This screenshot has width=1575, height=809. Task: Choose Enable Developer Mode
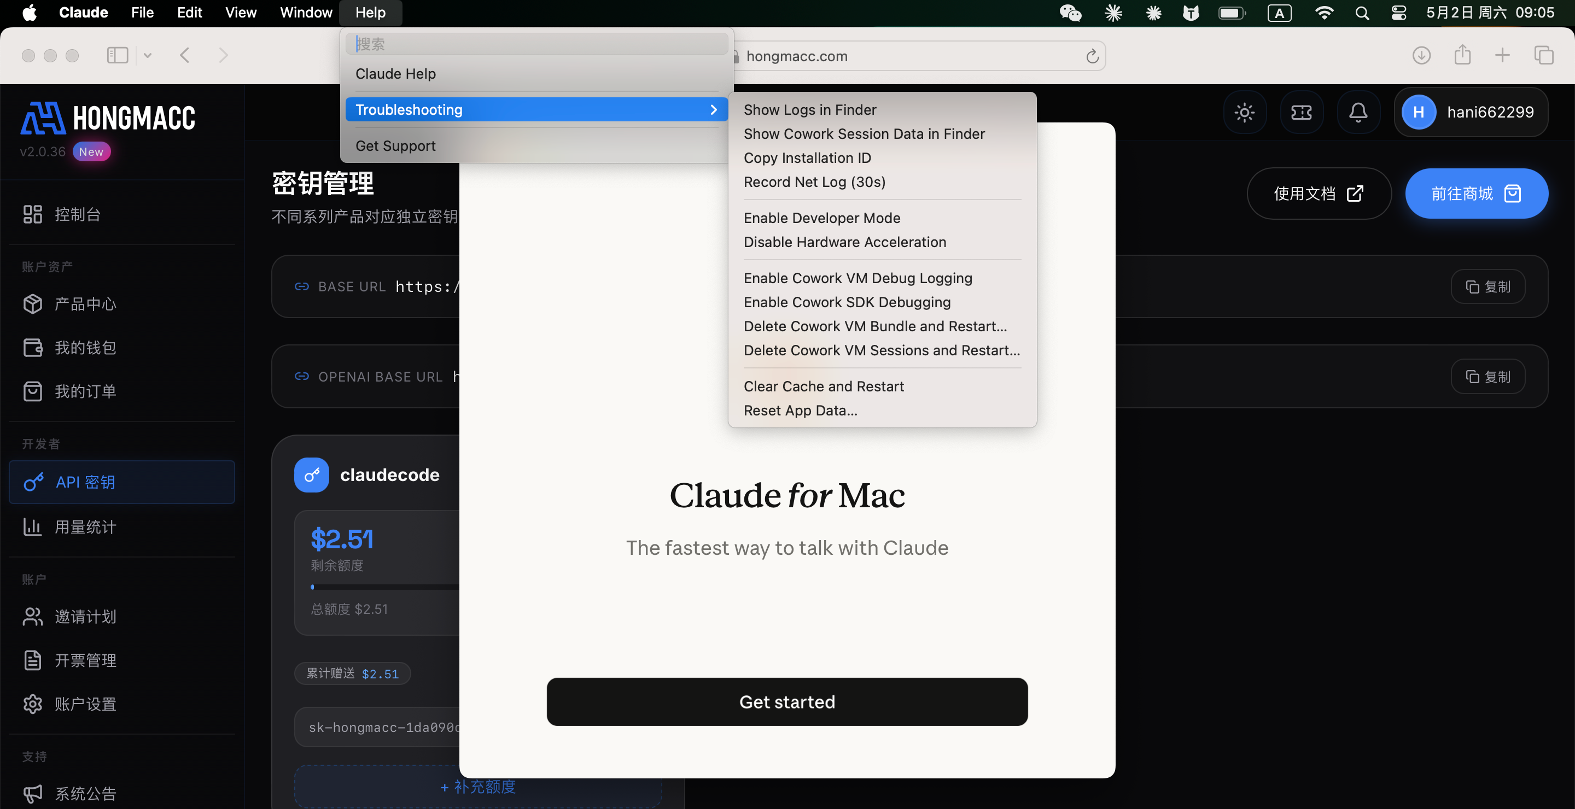click(882, 218)
